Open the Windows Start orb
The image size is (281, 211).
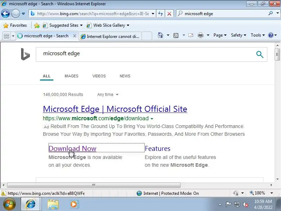(x=9, y=204)
